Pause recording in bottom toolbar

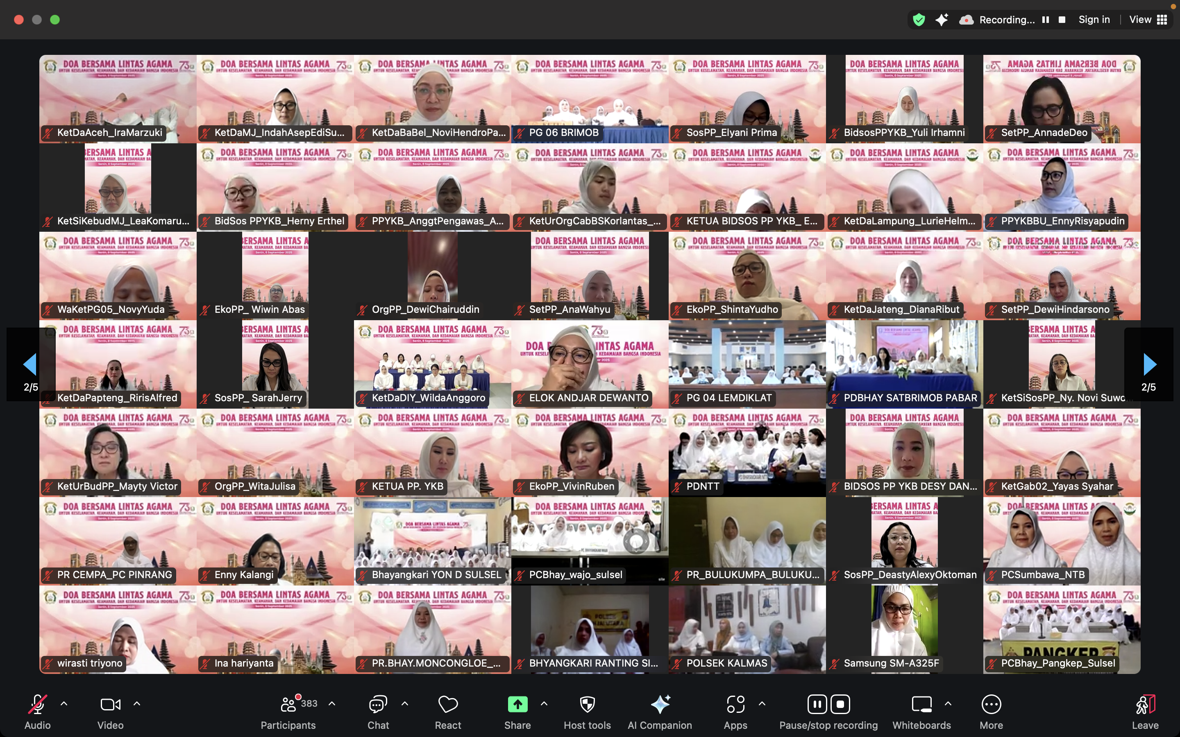(817, 704)
